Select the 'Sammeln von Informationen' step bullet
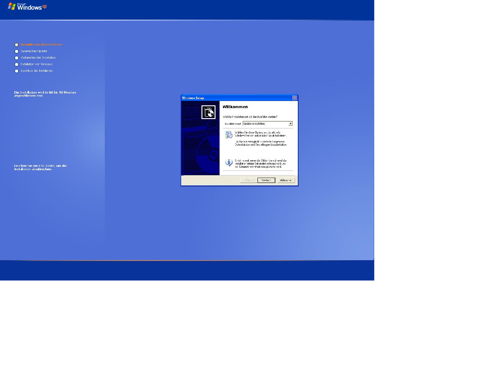499x374 pixels. click(17, 45)
